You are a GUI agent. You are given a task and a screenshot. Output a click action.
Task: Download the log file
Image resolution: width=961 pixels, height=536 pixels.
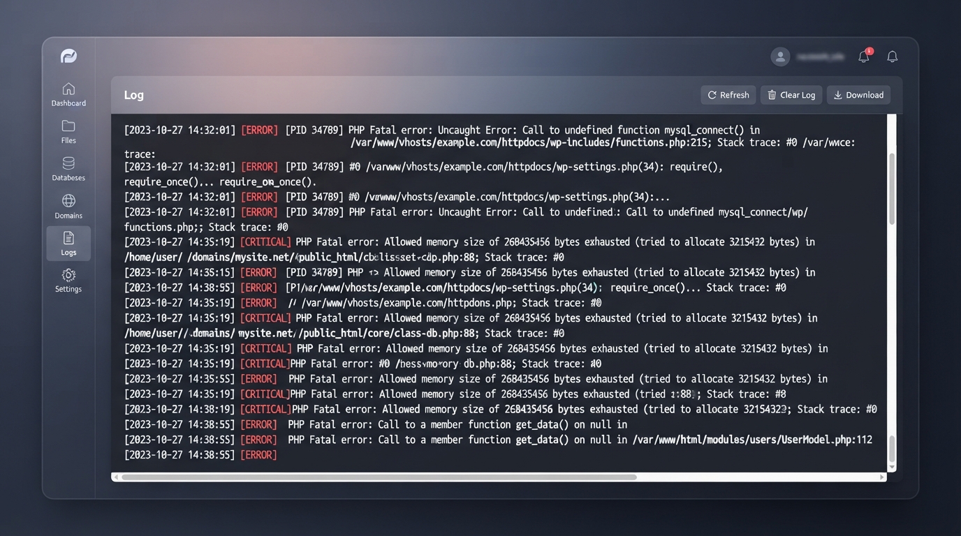click(x=858, y=95)
